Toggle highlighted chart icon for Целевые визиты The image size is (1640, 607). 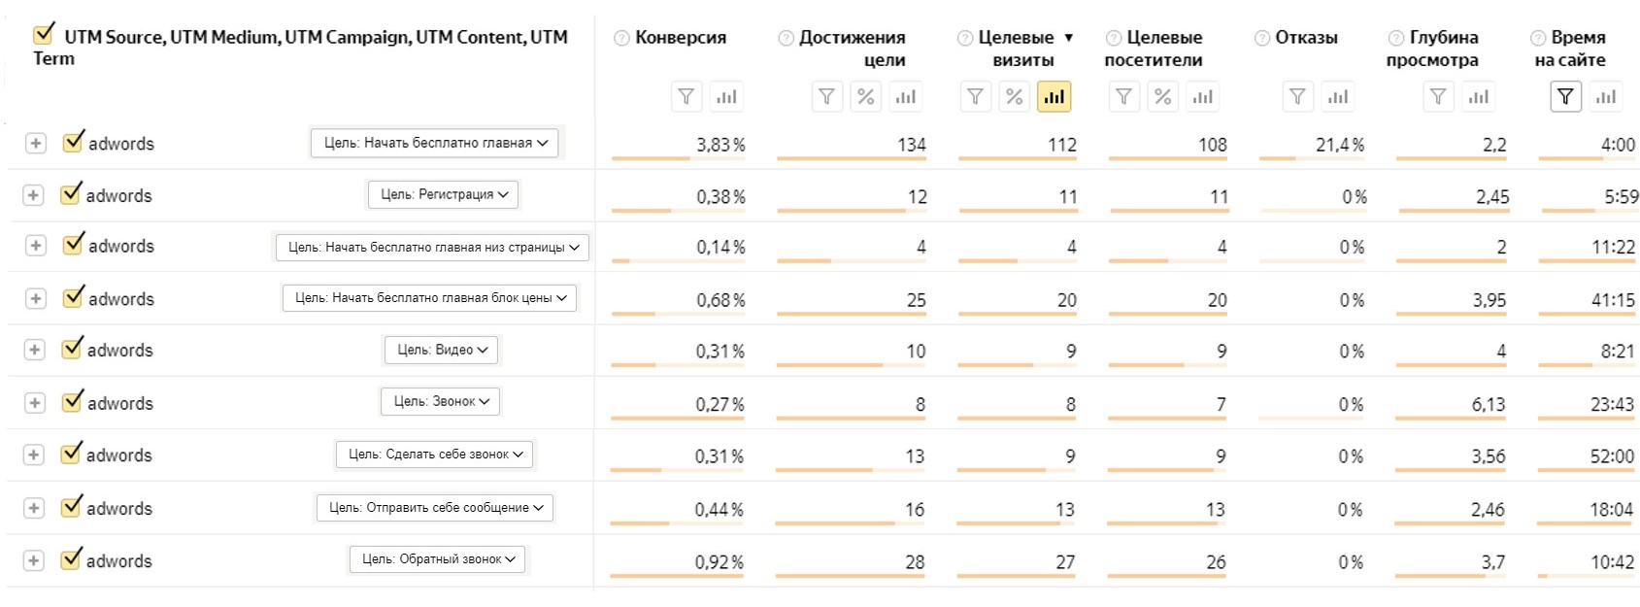1054,96
